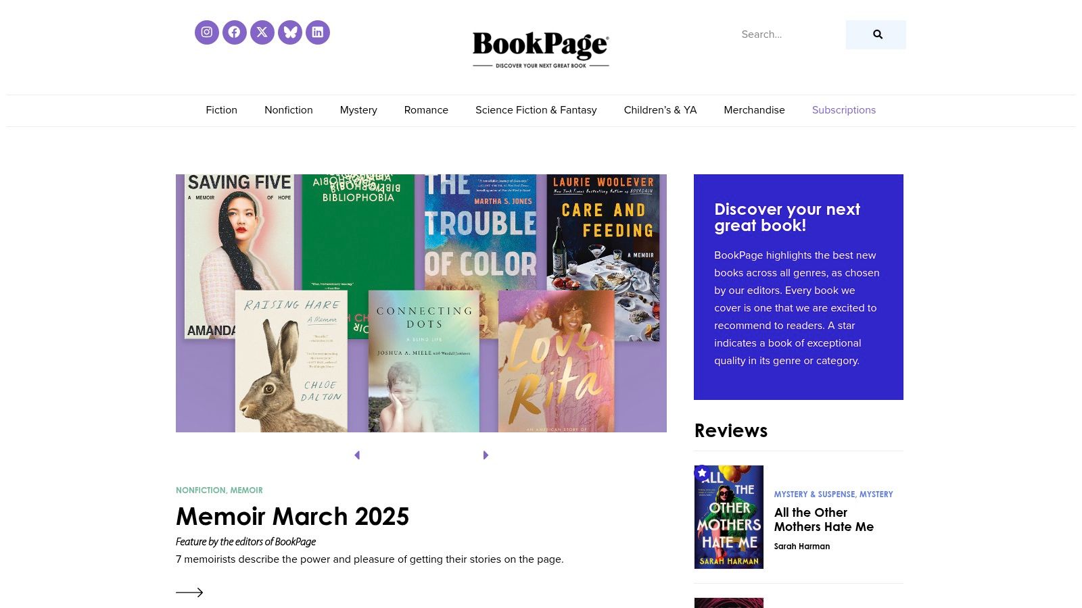Open the Romance menu

pyautogui.click(x=426, y=110)
